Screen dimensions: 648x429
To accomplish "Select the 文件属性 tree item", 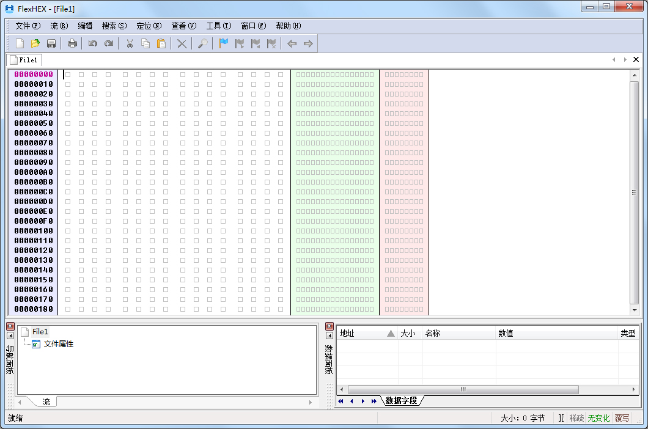I will (58, 344).
